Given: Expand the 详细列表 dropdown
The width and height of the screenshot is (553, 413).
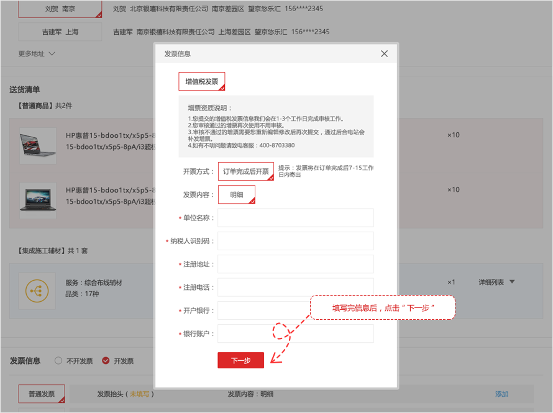Looking at the screenshot, I should pos(496,282).
